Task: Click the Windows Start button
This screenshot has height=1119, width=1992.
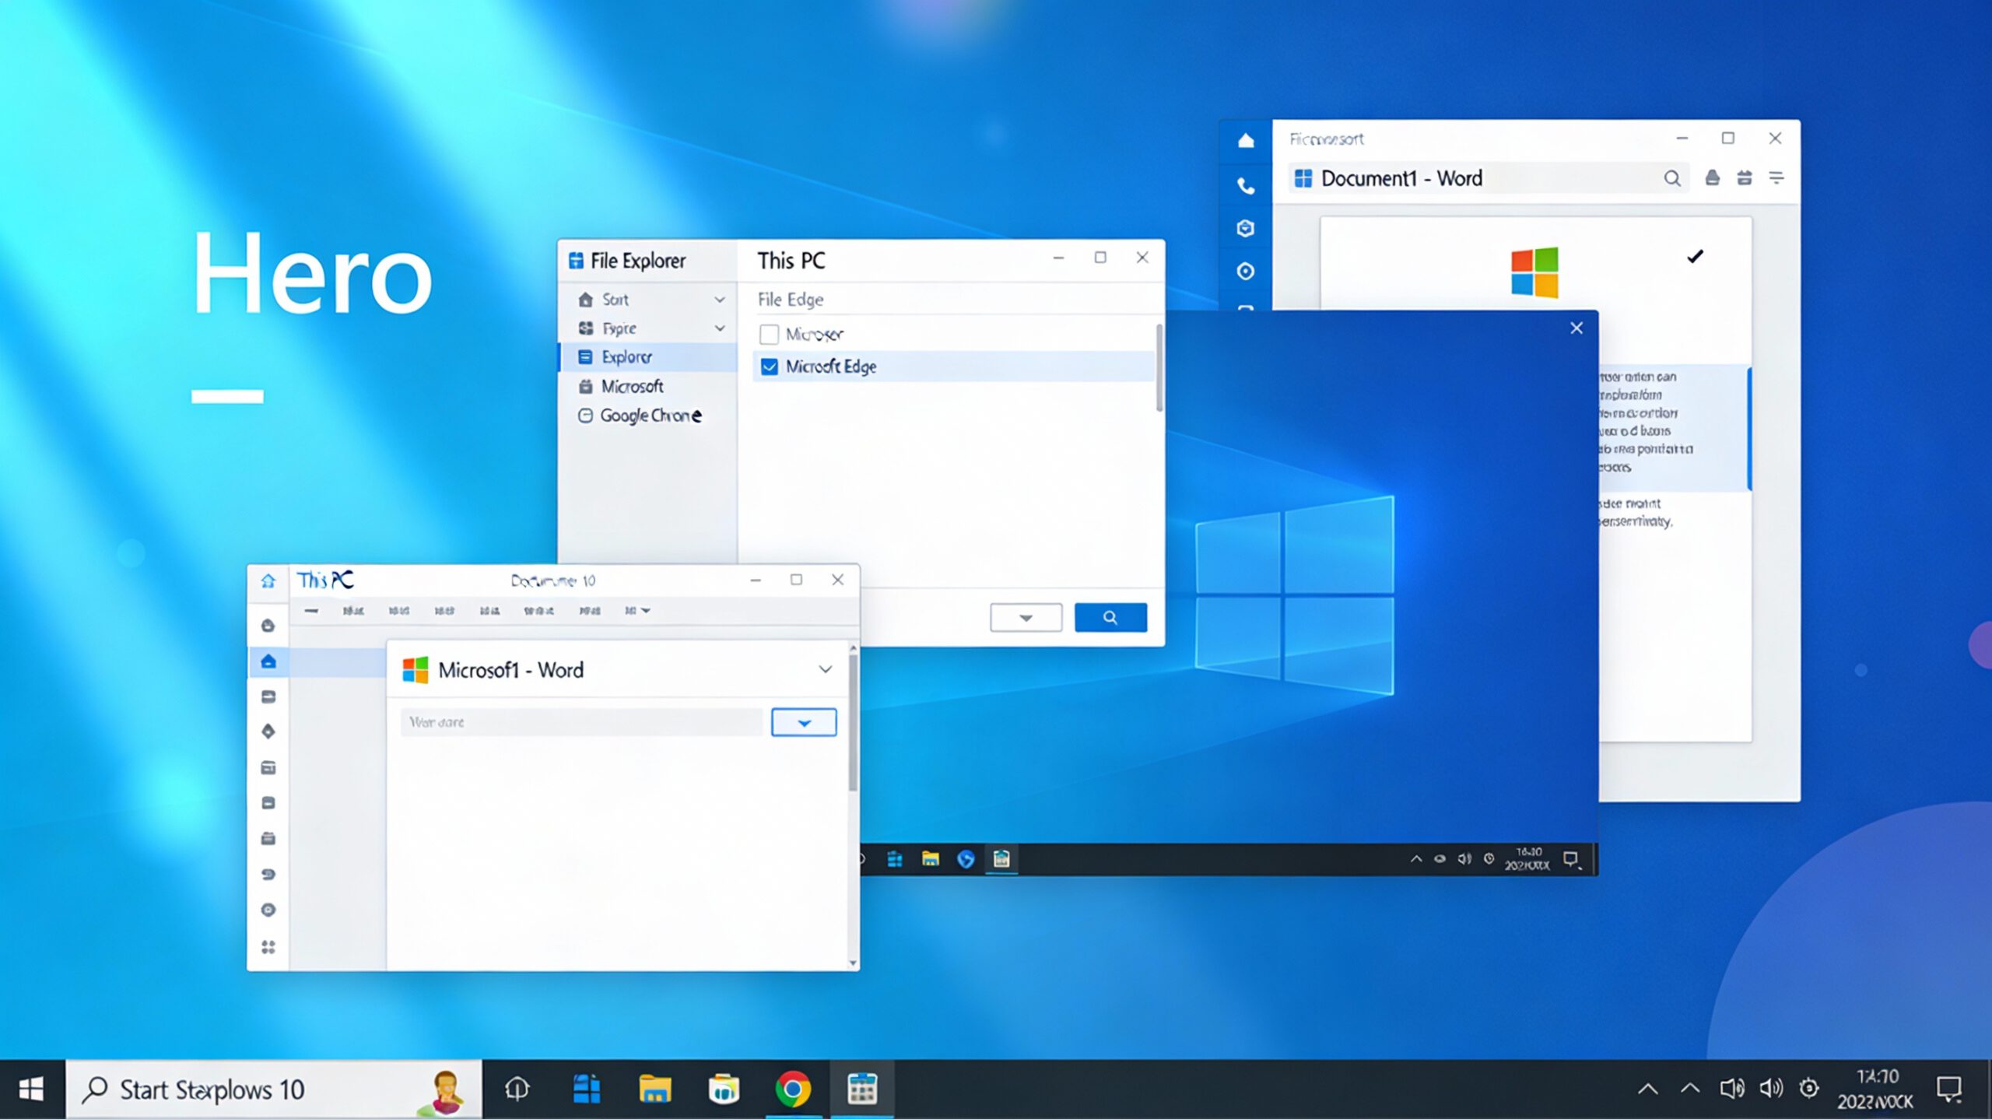Action: pyautogui.click(x=31, y=1089)
